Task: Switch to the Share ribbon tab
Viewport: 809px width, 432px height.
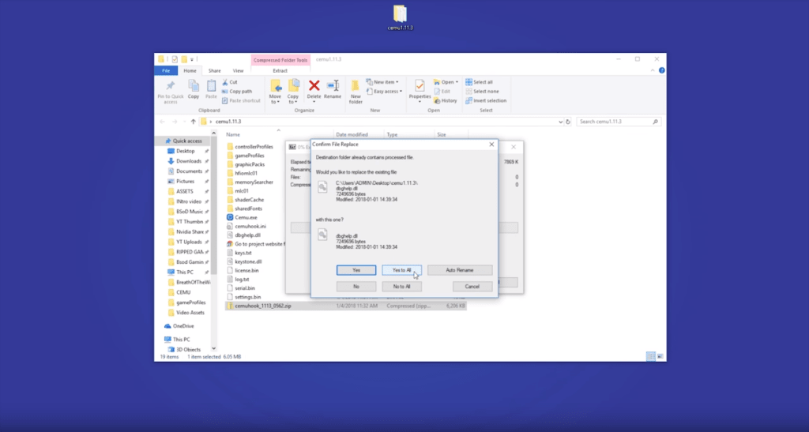Action: (214, 70)
